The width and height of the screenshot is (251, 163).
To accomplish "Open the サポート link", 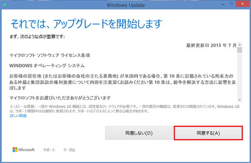I will [49, 150].
